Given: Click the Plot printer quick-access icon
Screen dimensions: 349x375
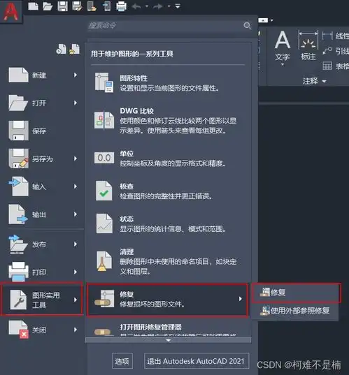Looking at the screenshot, I should click(x=121, y=6).
